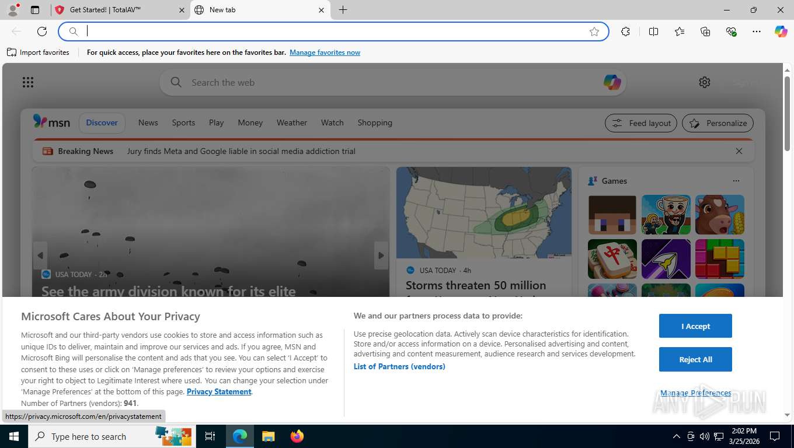Image resolution: width=794 pixels, height=448 pixels.
Task: Open Settings and more ellipsis
Action: click(757, 32)
